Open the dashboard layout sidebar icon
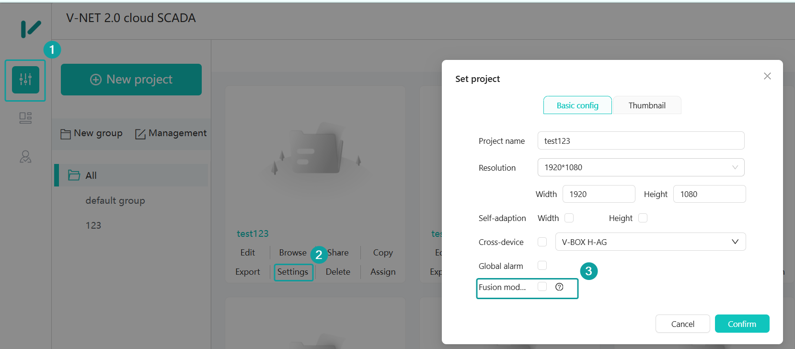The height and width of the screenshot is (349, 795). 25,118
